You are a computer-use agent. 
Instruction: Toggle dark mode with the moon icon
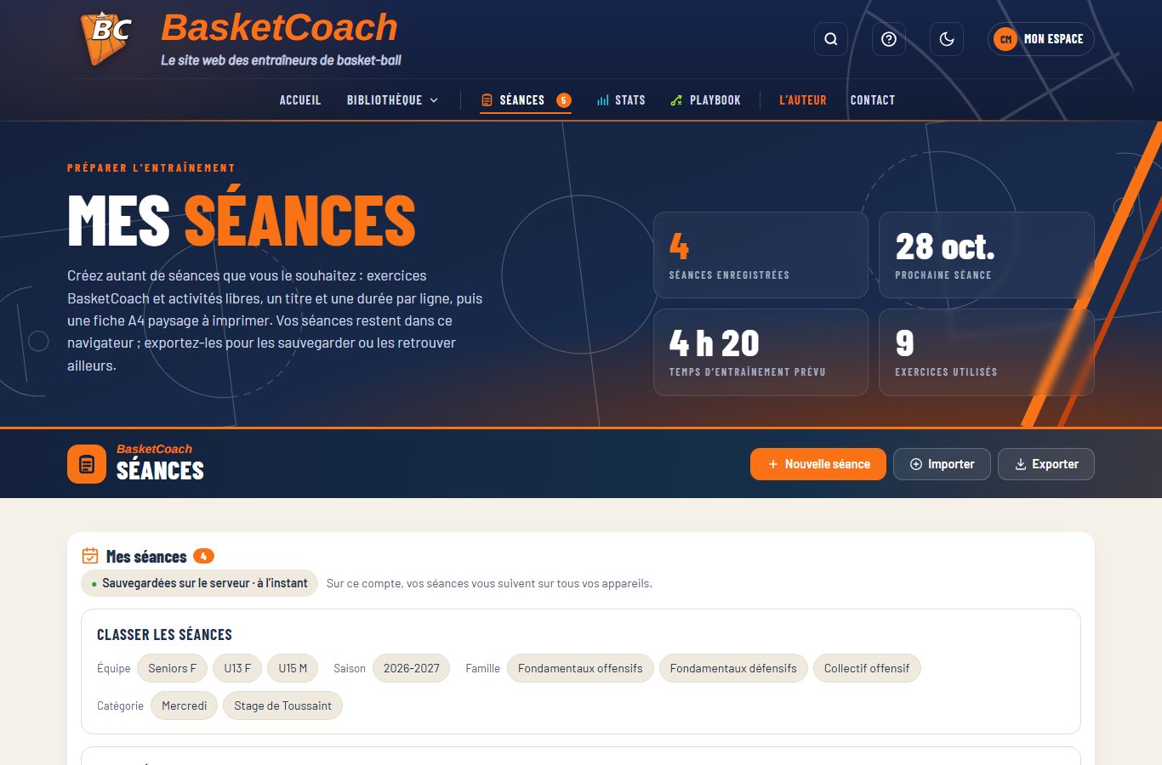pos(947,39)
